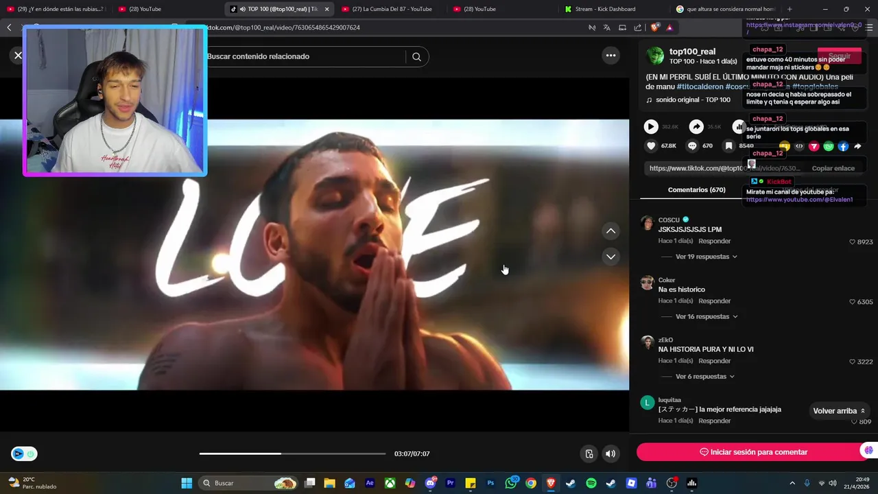
Task: Click the comment bubble icon showing 670
Action: click(x=692, y=146)
